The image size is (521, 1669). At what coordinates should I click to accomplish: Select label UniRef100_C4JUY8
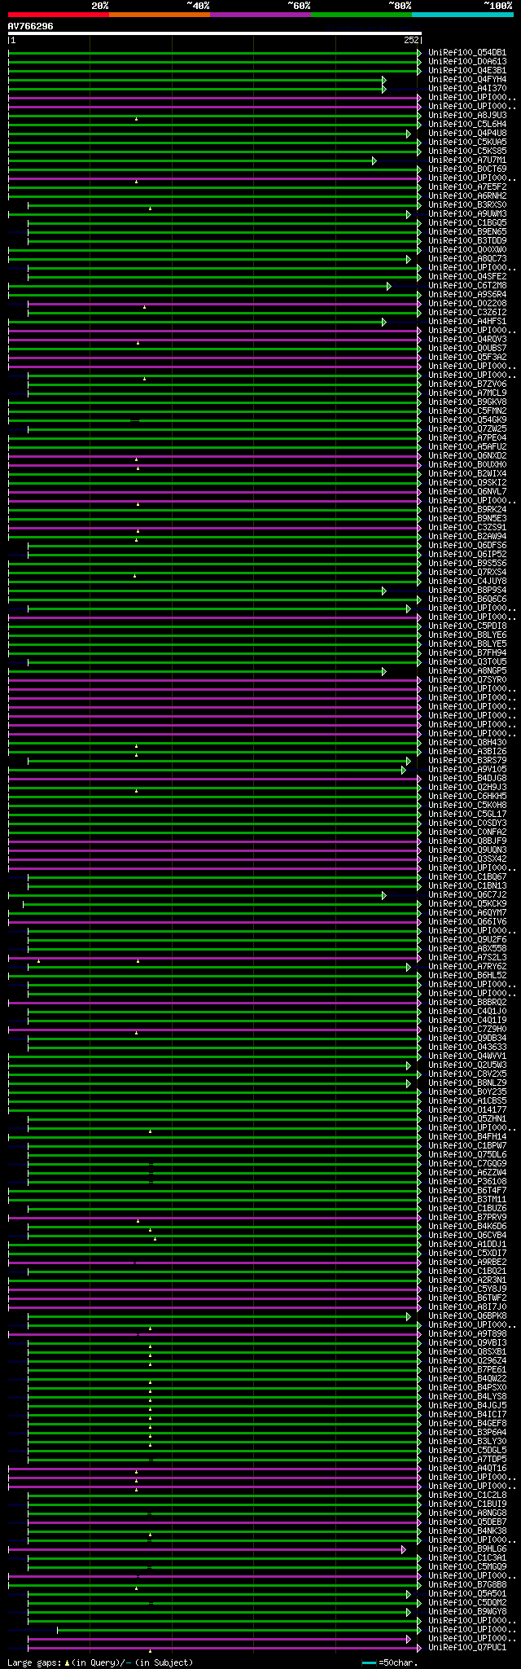pyautogui.click(x=467, y=582)
